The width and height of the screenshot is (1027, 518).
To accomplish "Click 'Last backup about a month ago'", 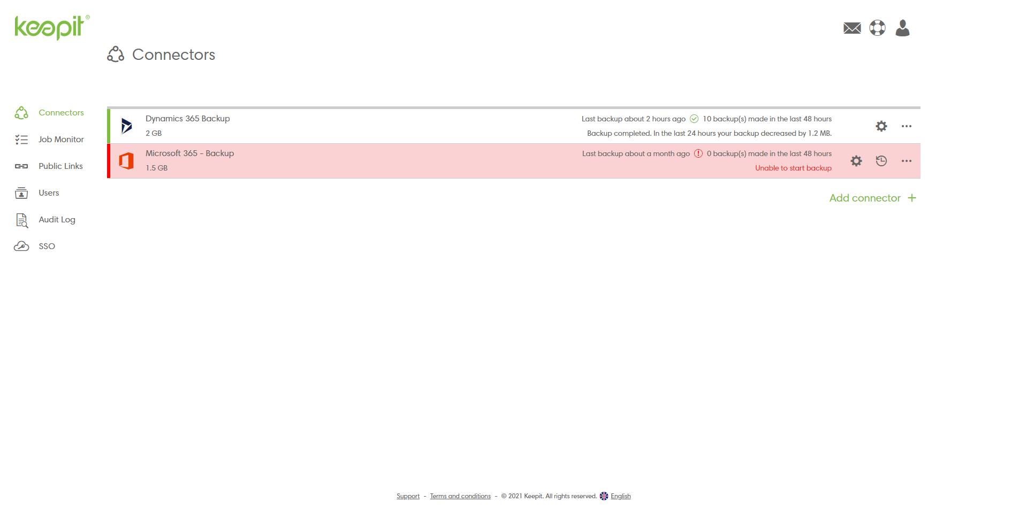I will (x=636, y=153).
